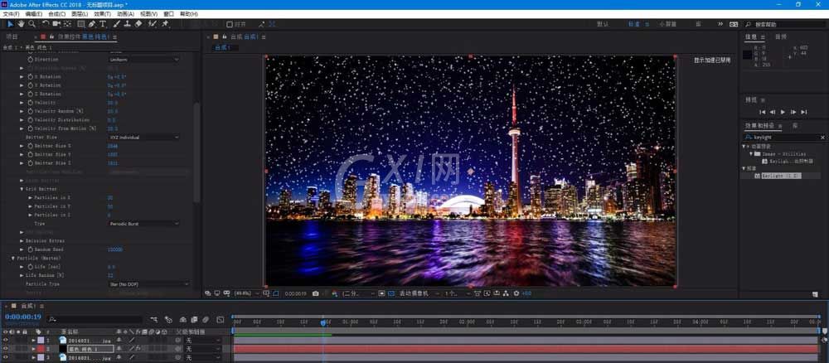The image size is (829, 363).
Task: Select the Rotation tool
Action: point(46,24)
